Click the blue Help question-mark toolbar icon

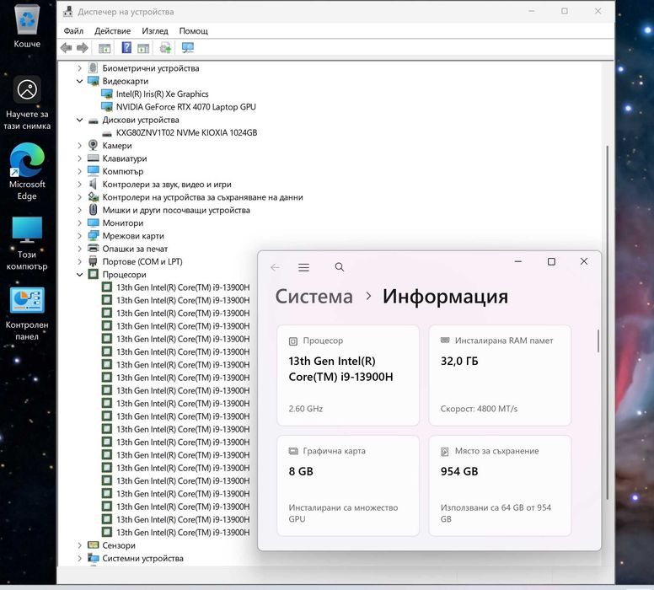126,47
